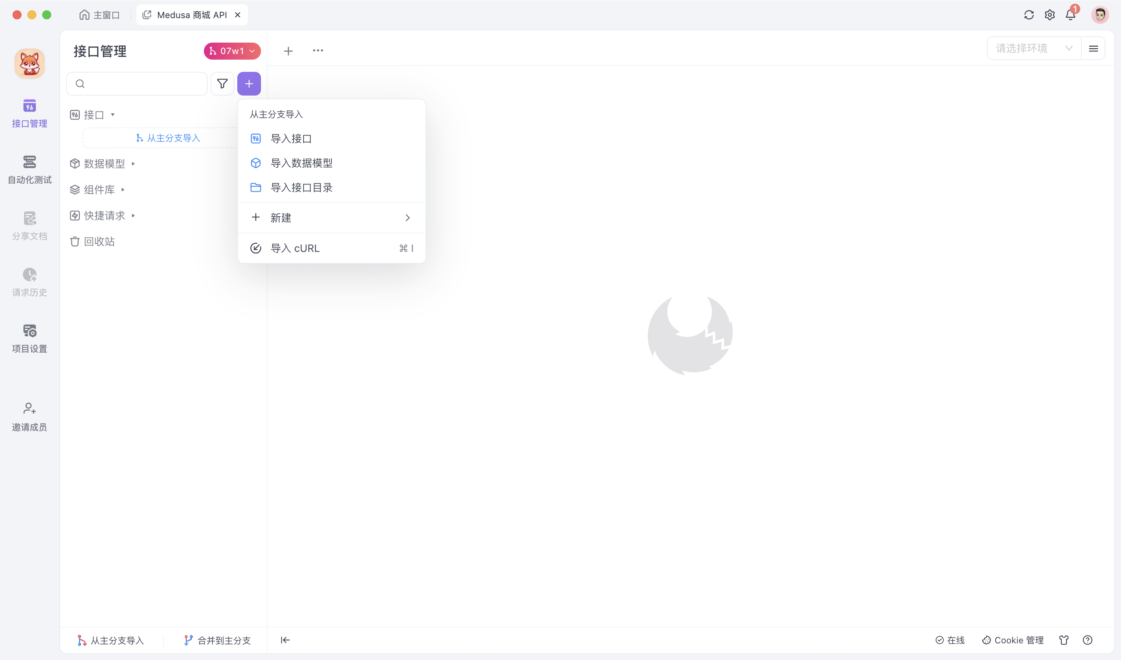The image size is (1121, 660).
Task: Click the sync/refresh icon in top bar
Action: [1028, 15]
